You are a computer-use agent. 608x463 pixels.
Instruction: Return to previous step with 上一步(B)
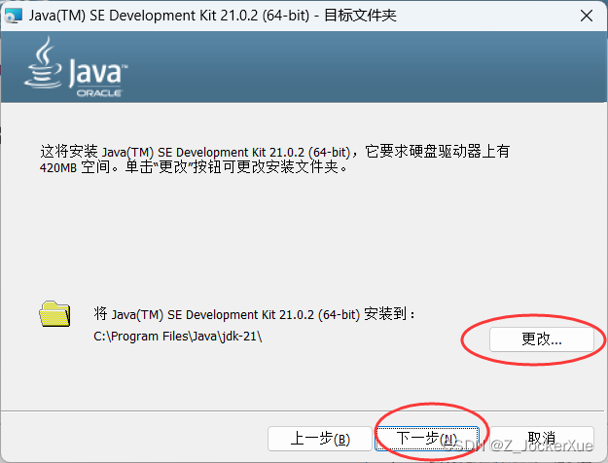[320, 439]
